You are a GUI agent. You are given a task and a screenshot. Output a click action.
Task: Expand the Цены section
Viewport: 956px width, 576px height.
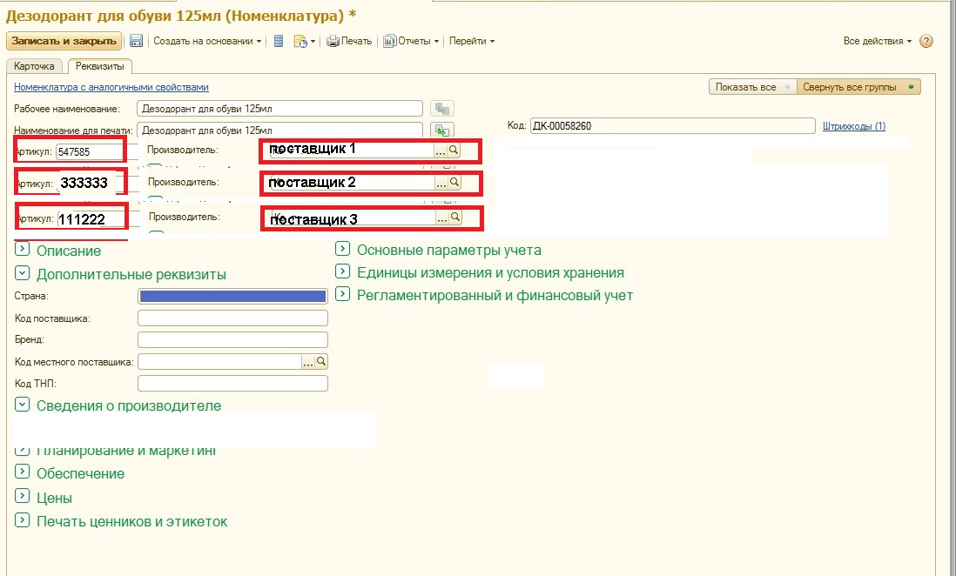pos(22,498)
